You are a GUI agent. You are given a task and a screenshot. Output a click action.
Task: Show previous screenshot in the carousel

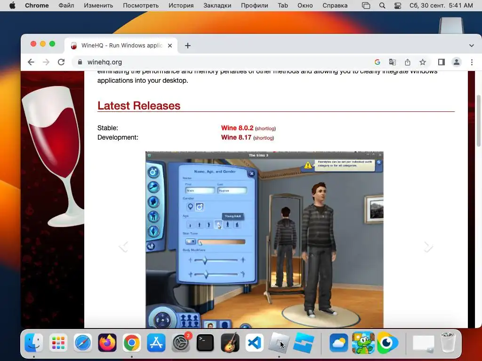124,246
